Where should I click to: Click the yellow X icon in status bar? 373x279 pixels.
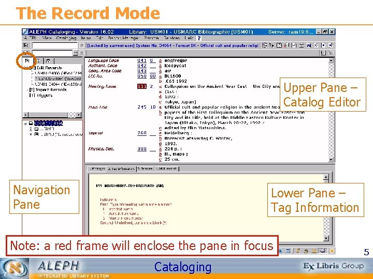(x=332, y=251)
